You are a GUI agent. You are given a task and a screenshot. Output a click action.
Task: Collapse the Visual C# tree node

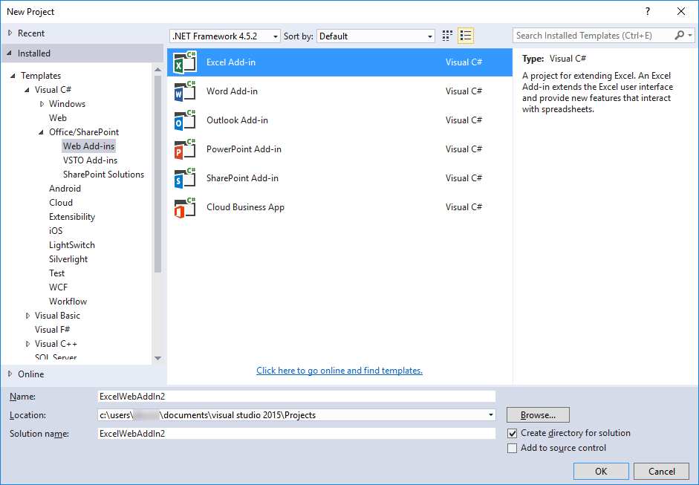(x=27, y=90)
